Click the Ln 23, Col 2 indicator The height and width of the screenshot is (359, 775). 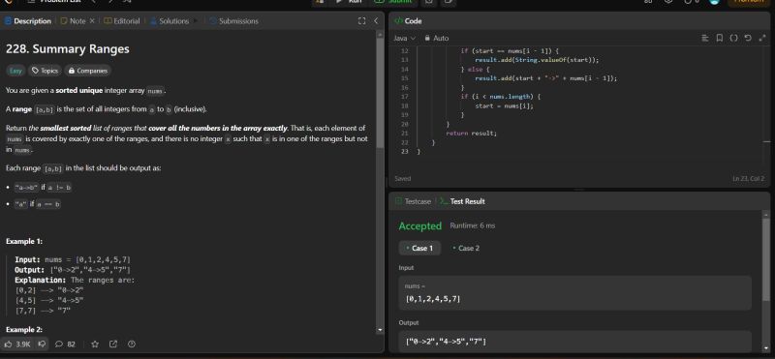pos(749,179)
